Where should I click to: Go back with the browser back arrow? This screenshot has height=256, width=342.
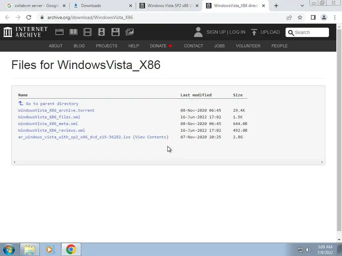(7, 17)
